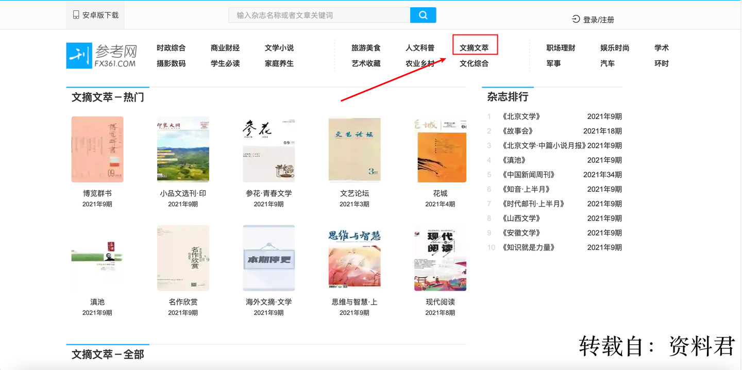Go to 职场理财 category
This screenshot has height=370, width=742.
tap(561, 48)
